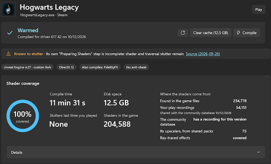
Task: Click the Preparing Shaders stutter description text
Action: (115, 54)
